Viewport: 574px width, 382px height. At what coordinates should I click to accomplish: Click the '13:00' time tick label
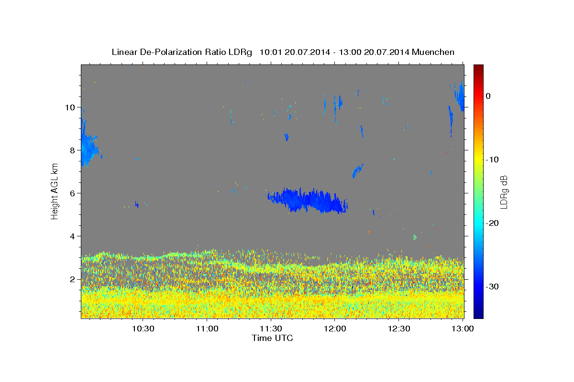click(463, 329)
